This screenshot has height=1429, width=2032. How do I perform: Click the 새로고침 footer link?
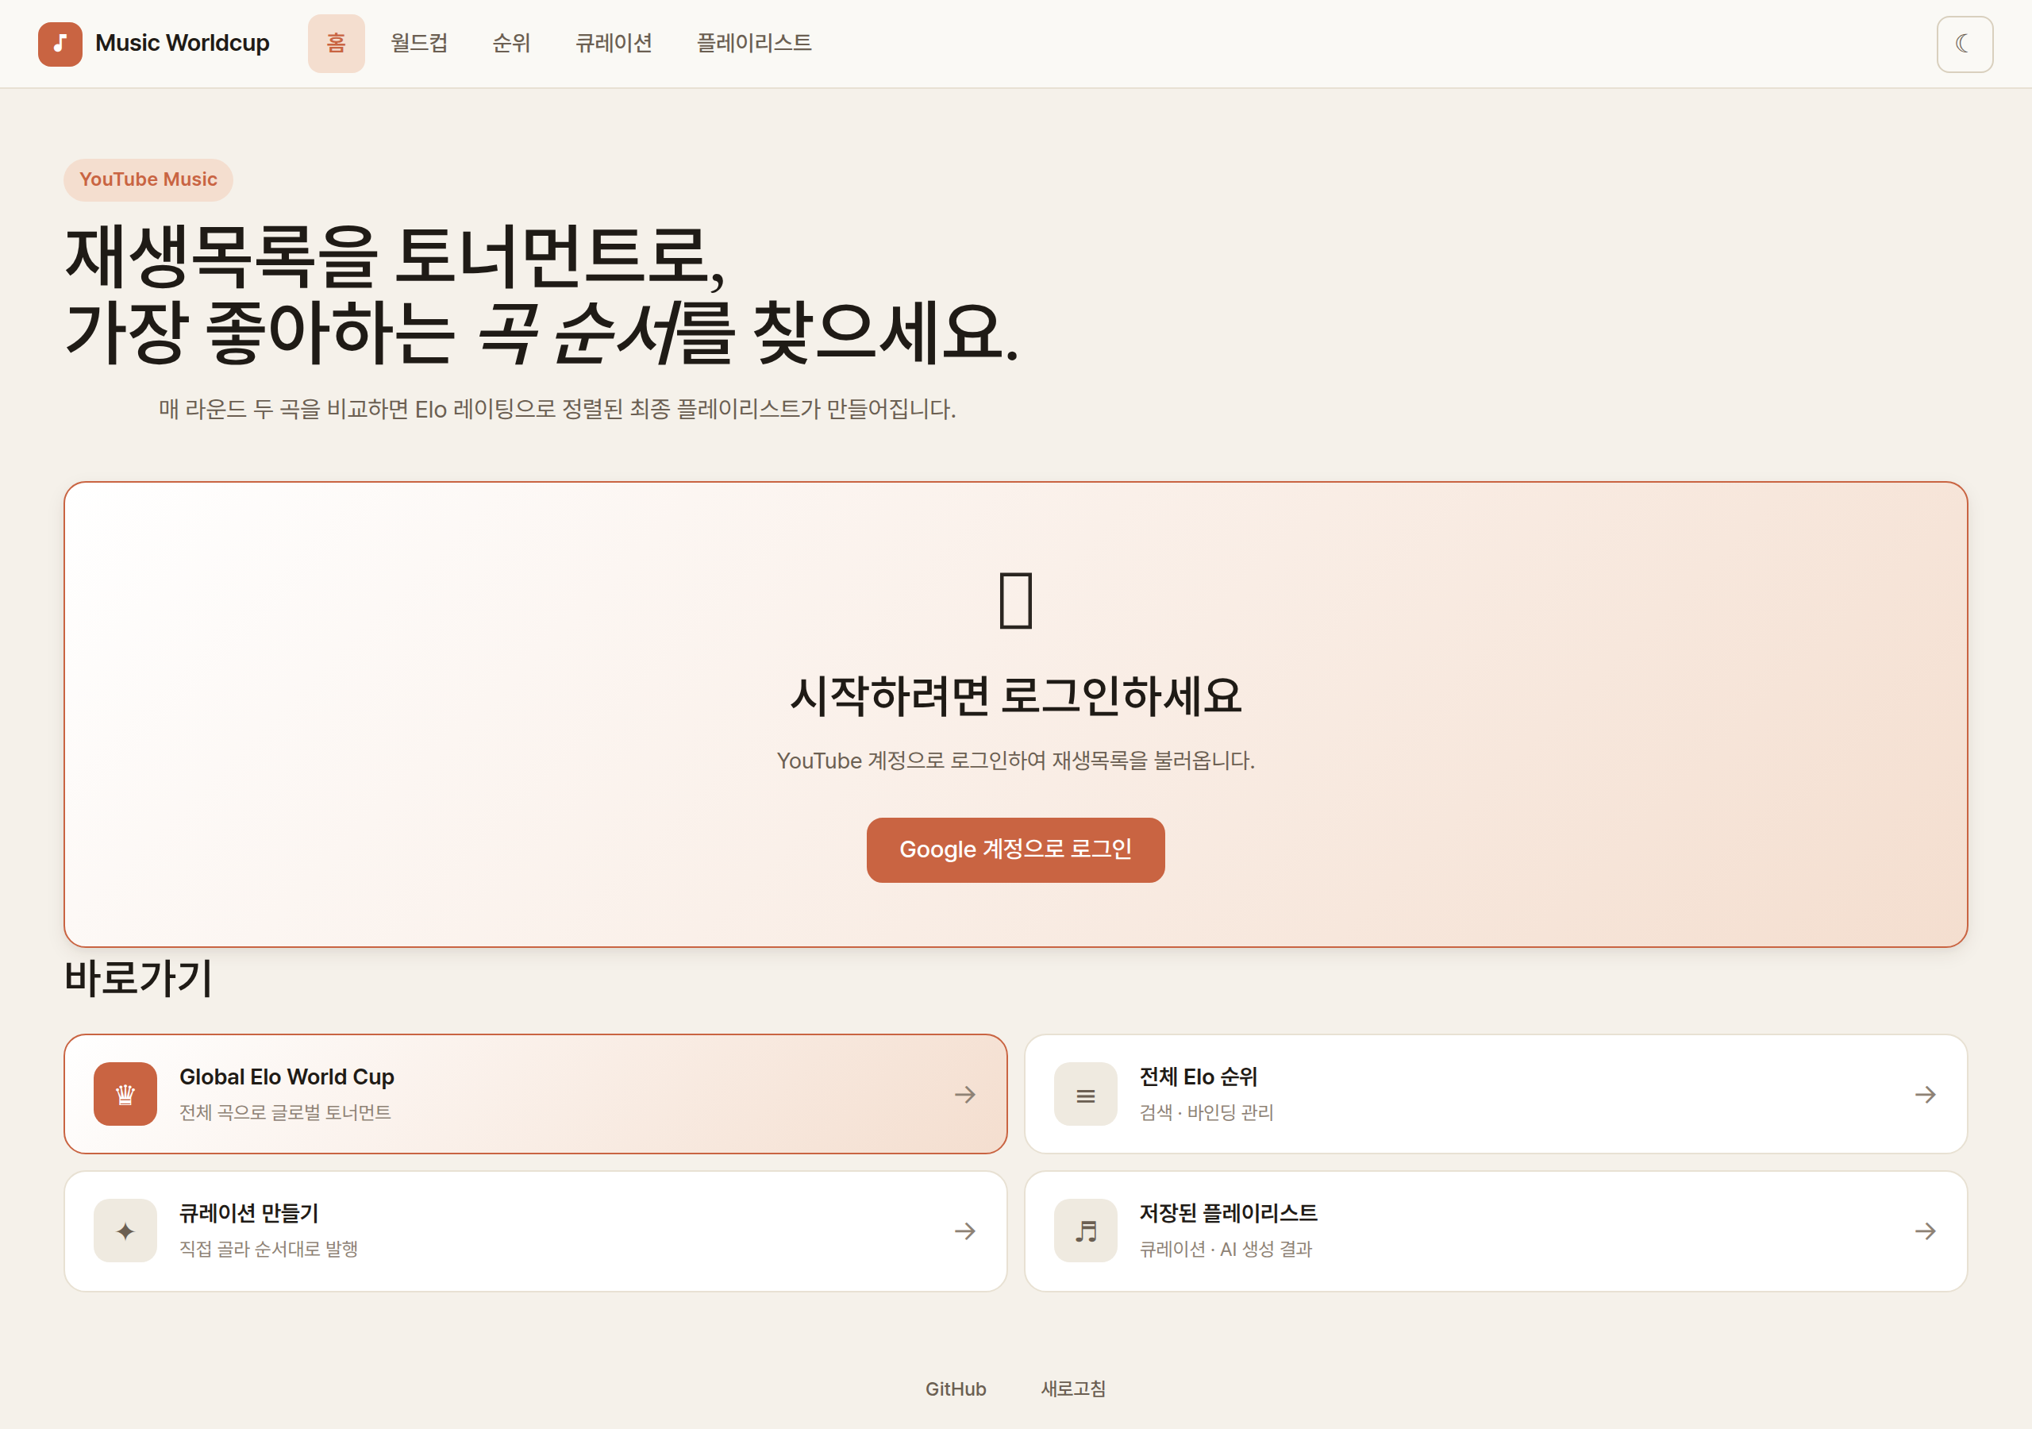click(x=1072, y=1389)
